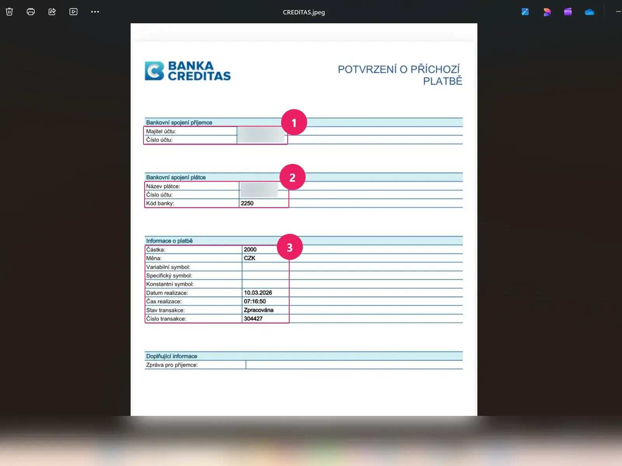The width and height of the screenshot is (622, 466).
Task: Select the transaction number 304427
Action: (x=253, y=318)
